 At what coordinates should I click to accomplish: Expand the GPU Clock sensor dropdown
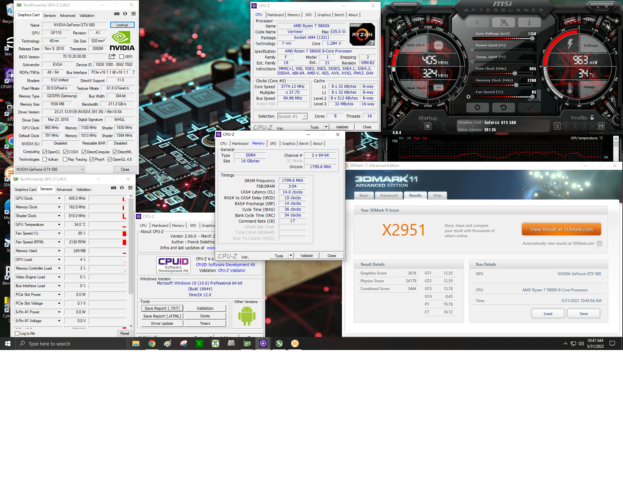pos(59,198)
